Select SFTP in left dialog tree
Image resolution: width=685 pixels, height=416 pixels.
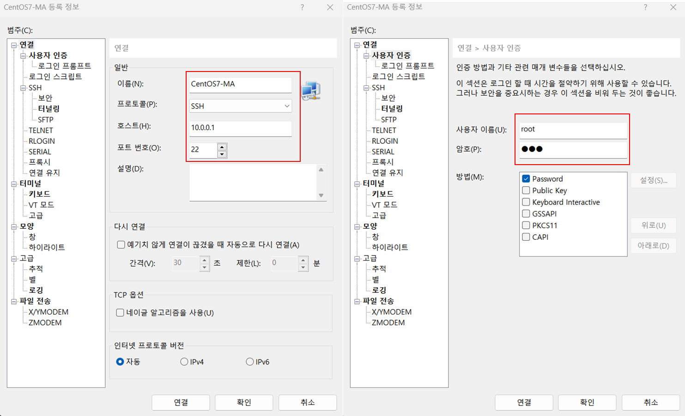(46, 119)
